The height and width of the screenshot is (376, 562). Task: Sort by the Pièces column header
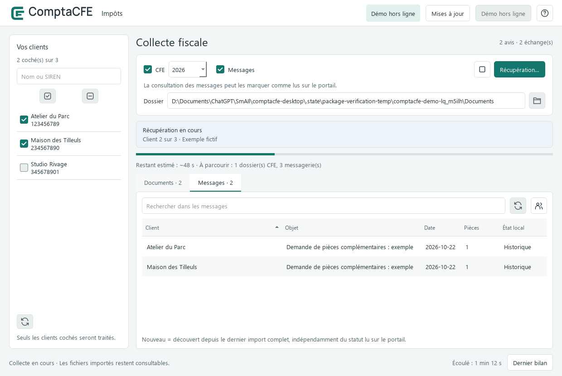(x=480, y=227)
